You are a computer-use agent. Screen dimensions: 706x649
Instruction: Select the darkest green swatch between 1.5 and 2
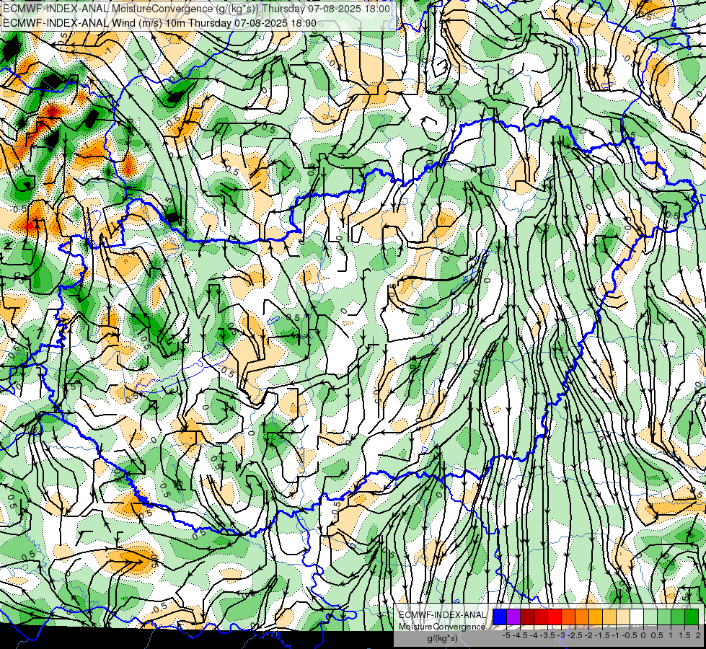point(692,617)
